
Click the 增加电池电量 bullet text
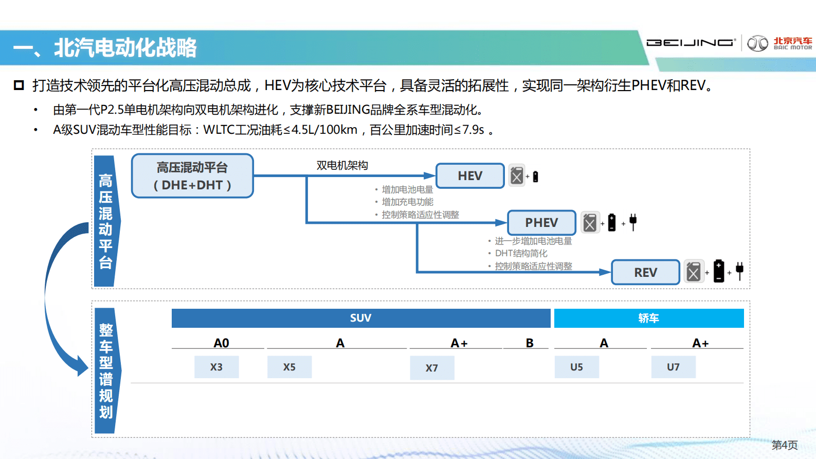(x=407, y=189)
